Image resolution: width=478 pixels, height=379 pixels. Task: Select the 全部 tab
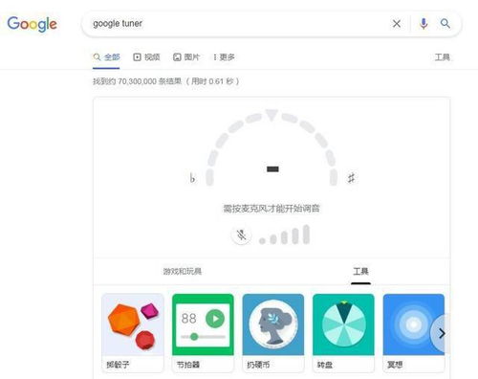click(106, 57)
